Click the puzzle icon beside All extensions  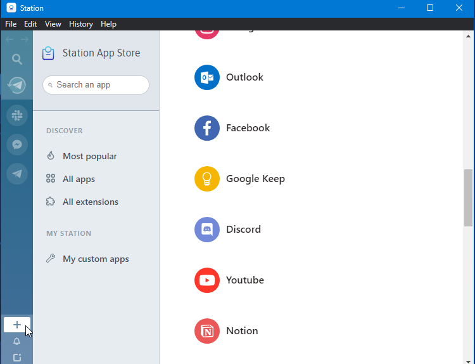coord(51,202)
